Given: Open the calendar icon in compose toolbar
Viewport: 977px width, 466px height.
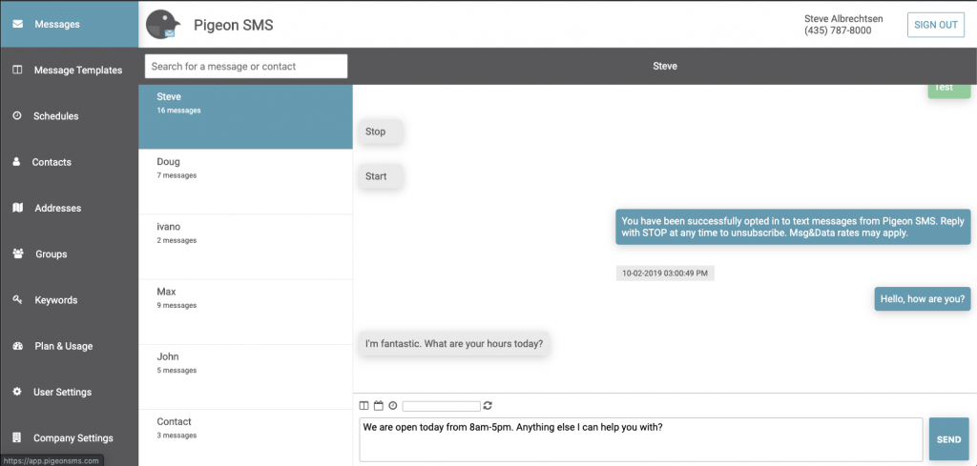Looking at the screenshot, I should (x=378, y=406).
